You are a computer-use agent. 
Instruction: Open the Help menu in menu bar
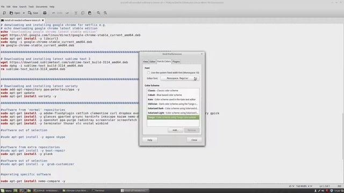click(x=52, y=6)
